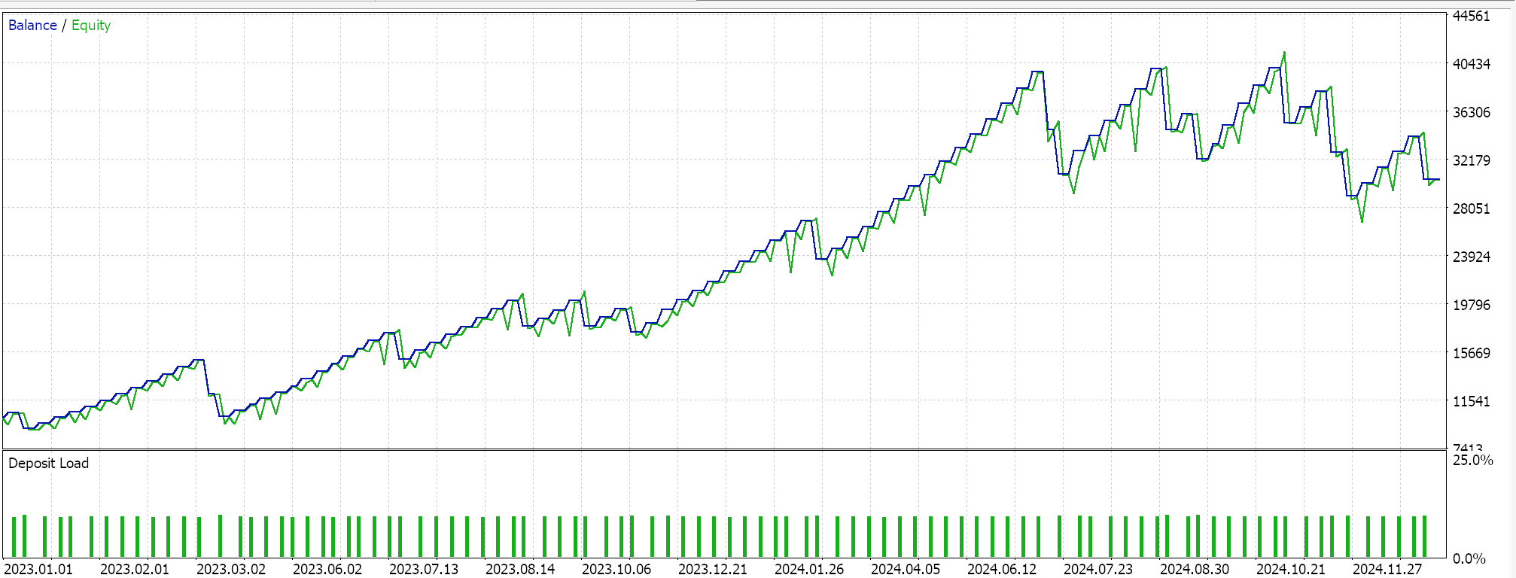Image resolution: width=1516 pixels, height=578 pixels.
Task: Click the 23924 y-axis value
Action: [x=1471, y=257]
